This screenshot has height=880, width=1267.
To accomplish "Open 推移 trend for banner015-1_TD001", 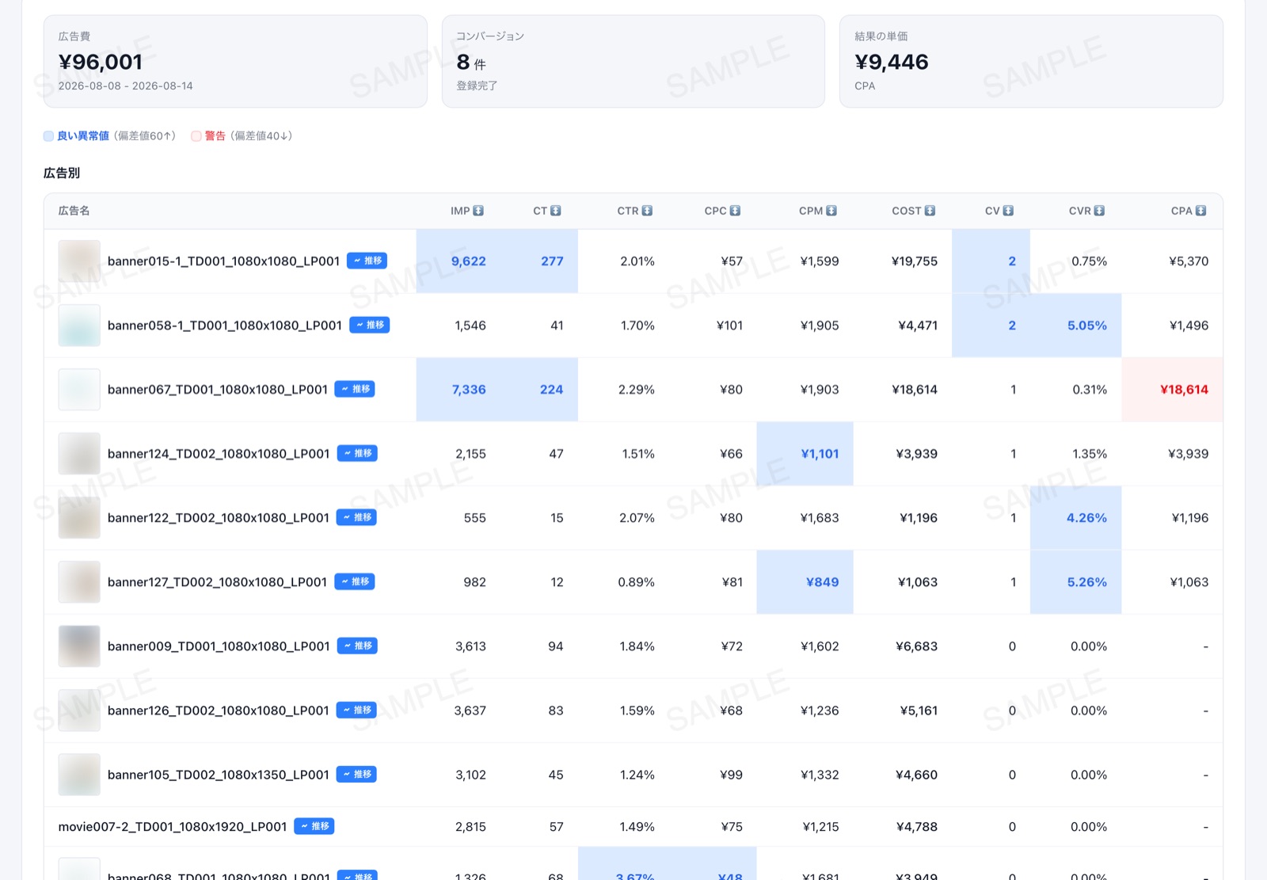I will pyautogui.click(x=367, y=261).
